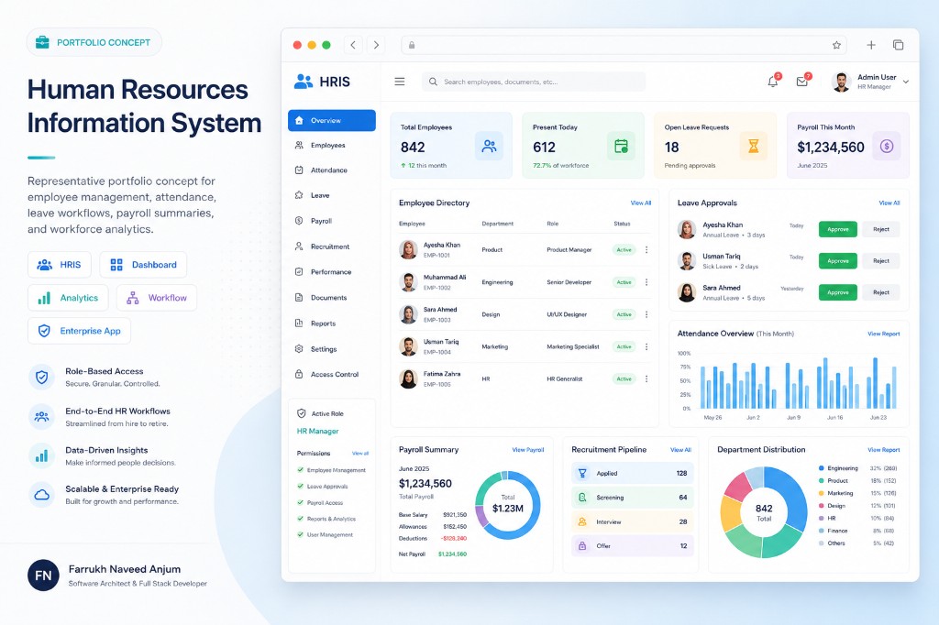This screenshot has height=625, width=939.
Task: Click View All in Recruitment Pipeline
Action: click(681, 450)
